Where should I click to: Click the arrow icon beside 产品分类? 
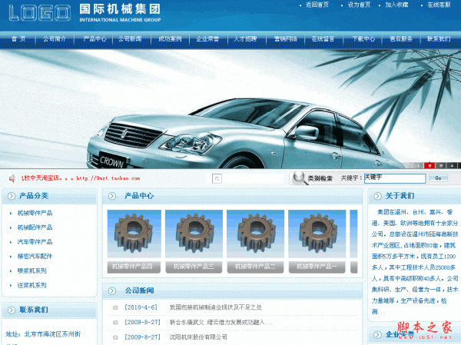(x=12, y=196)
